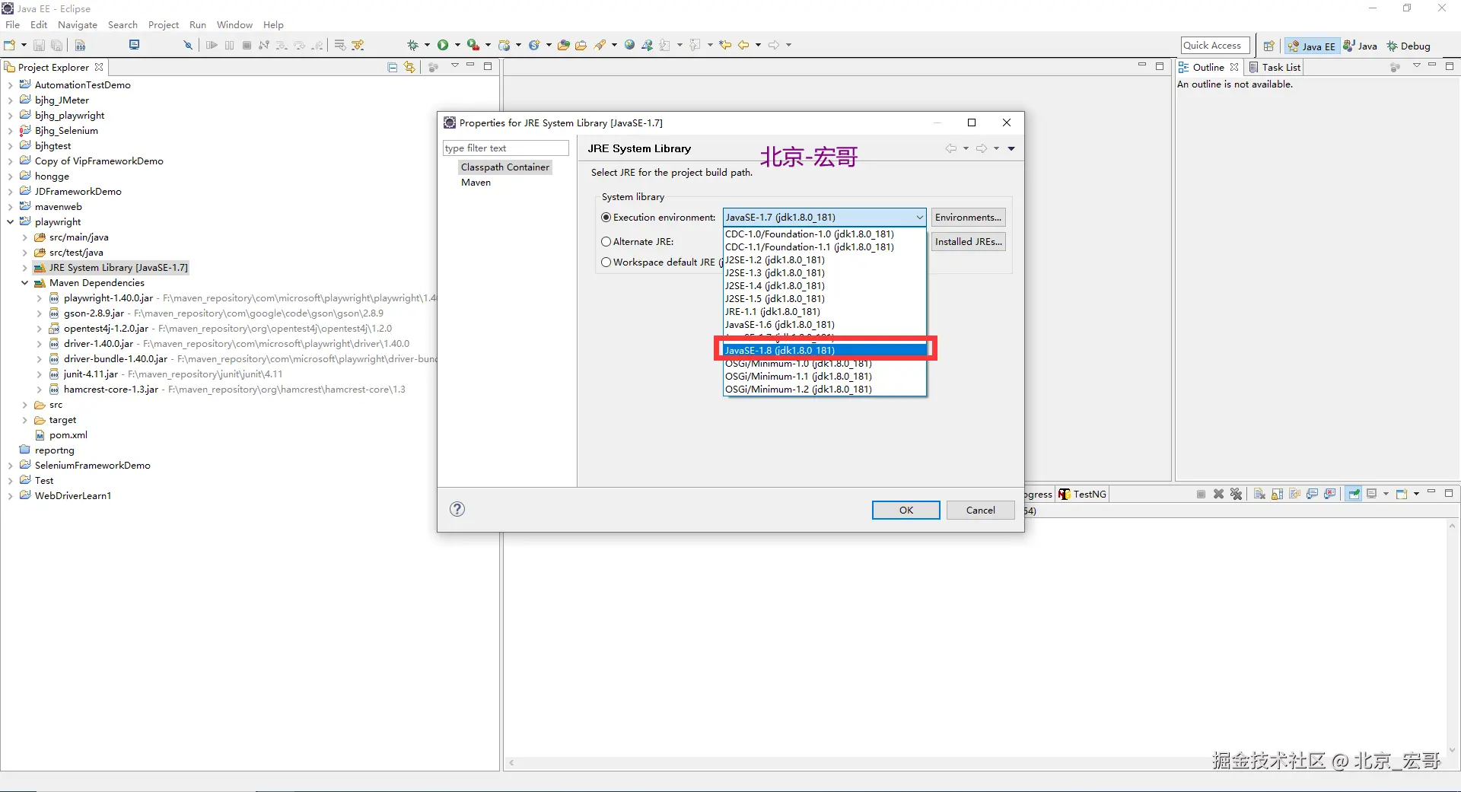Expand the src/main/java folder node
Screen dimensions: 1461x792
[24, 237]
